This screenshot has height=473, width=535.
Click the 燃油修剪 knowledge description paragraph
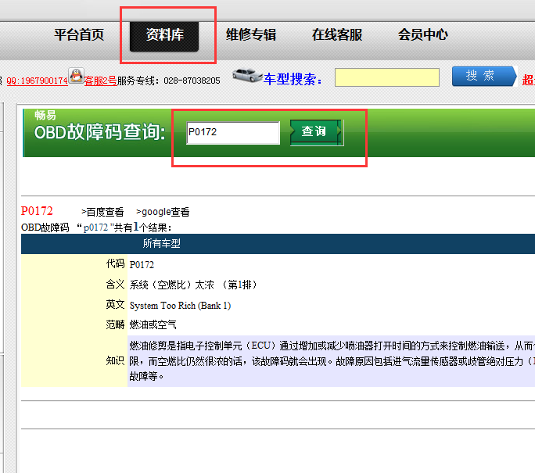click(332, 361)
